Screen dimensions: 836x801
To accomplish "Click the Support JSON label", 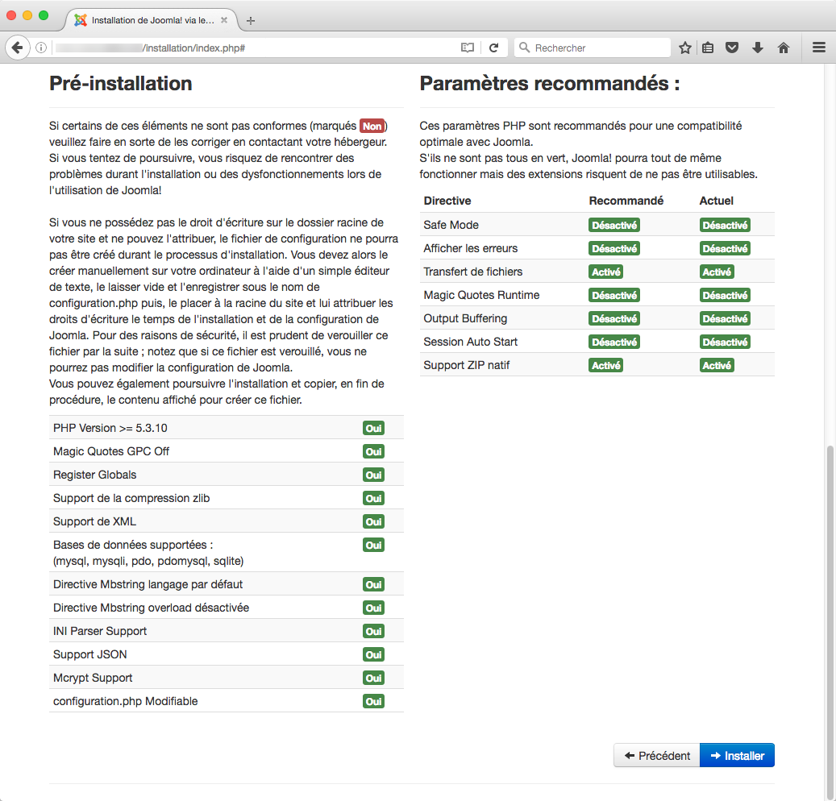I will point(90,654).
